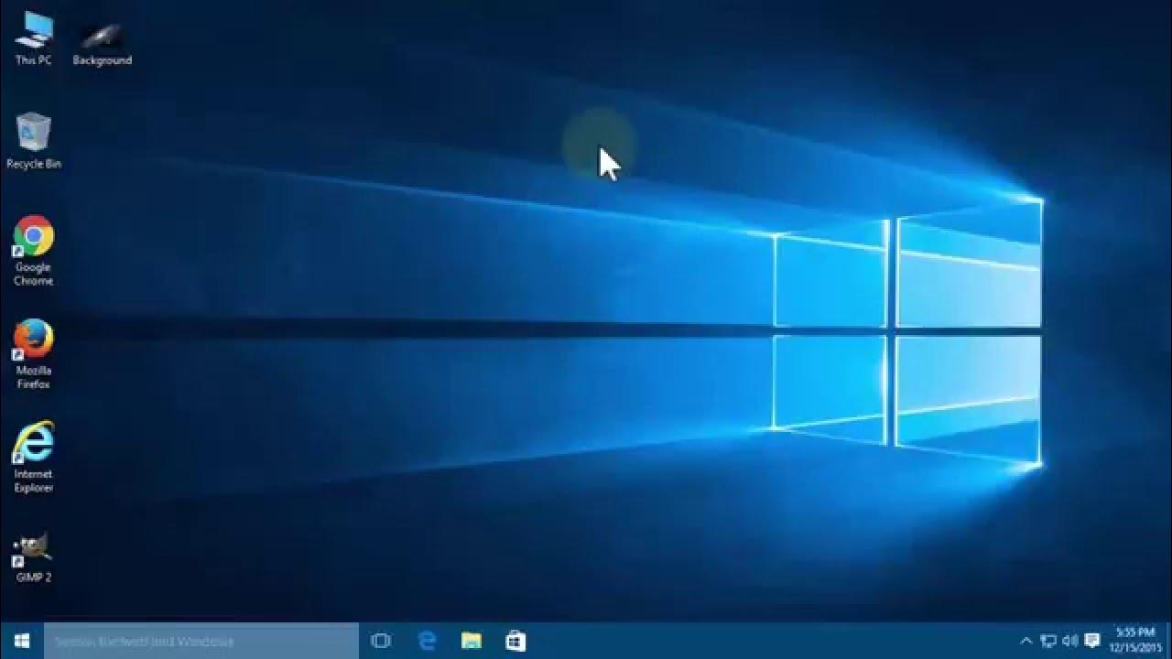
Task: Select the This PC desktop icon
Action: pyautogui.click(x=34, y=37)
